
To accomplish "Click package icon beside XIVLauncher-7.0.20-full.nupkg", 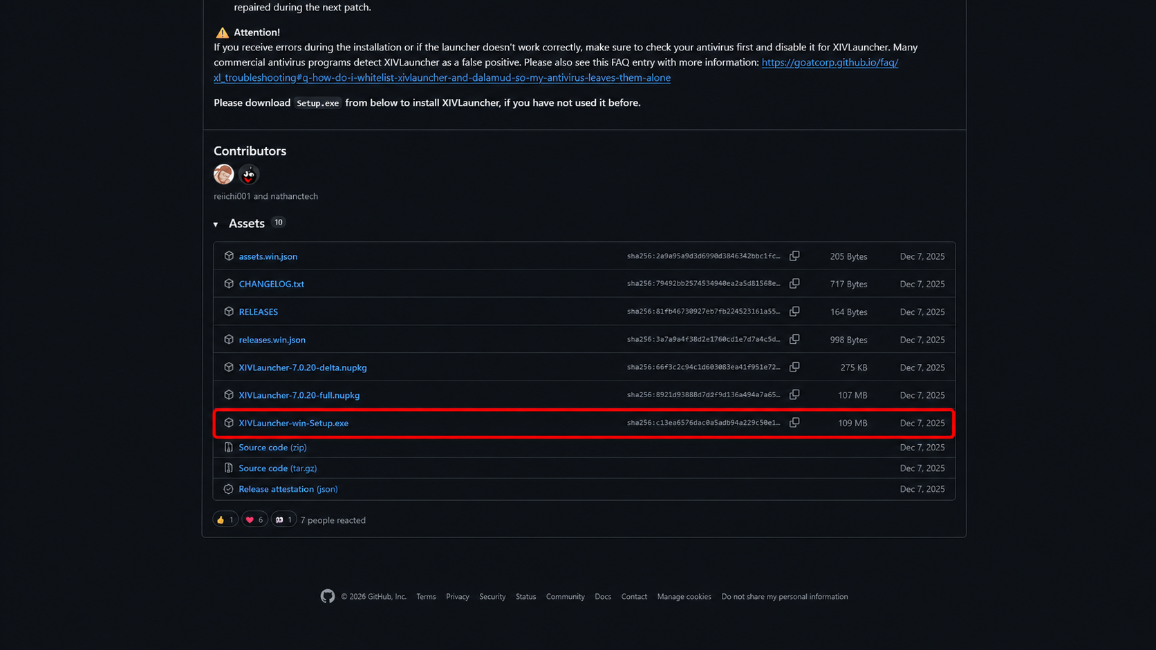I will [229, 394].
